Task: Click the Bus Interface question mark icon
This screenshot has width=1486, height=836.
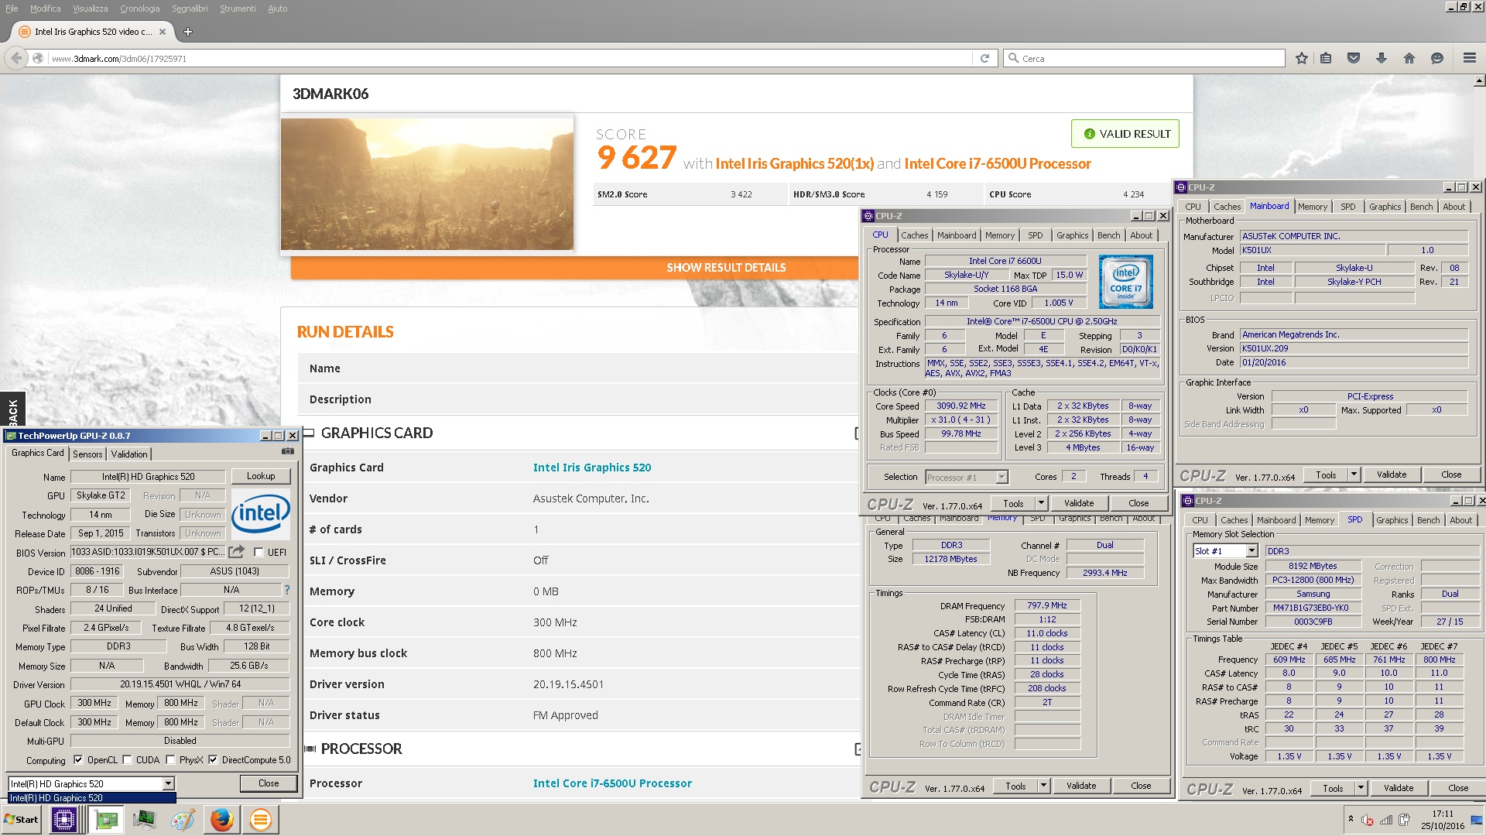Action: 287,590
